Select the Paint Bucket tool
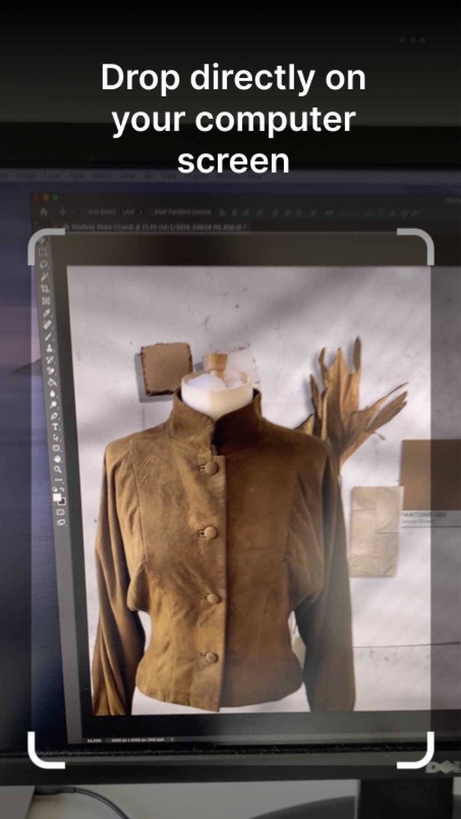Screen dimensions: 461x819 52,382
